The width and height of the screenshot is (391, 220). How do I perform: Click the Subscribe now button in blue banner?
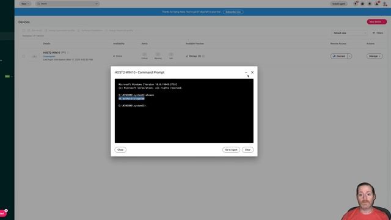[233, 12]
